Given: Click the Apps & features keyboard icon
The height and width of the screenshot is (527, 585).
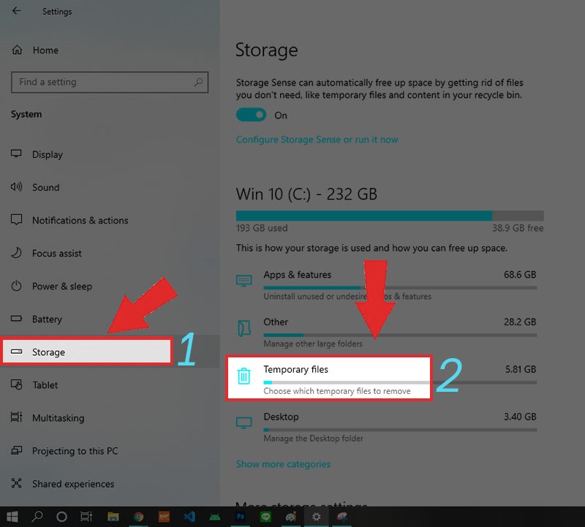Looking at the screenshot, I should point(244,280).
